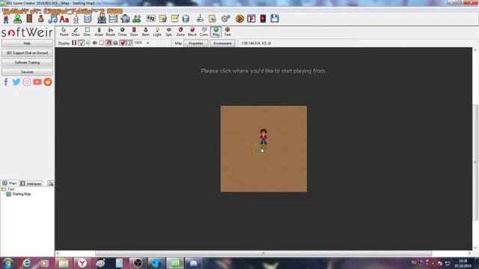Open the YouTube social link
This screenshot has width=479, height=269.
(37, 82)
